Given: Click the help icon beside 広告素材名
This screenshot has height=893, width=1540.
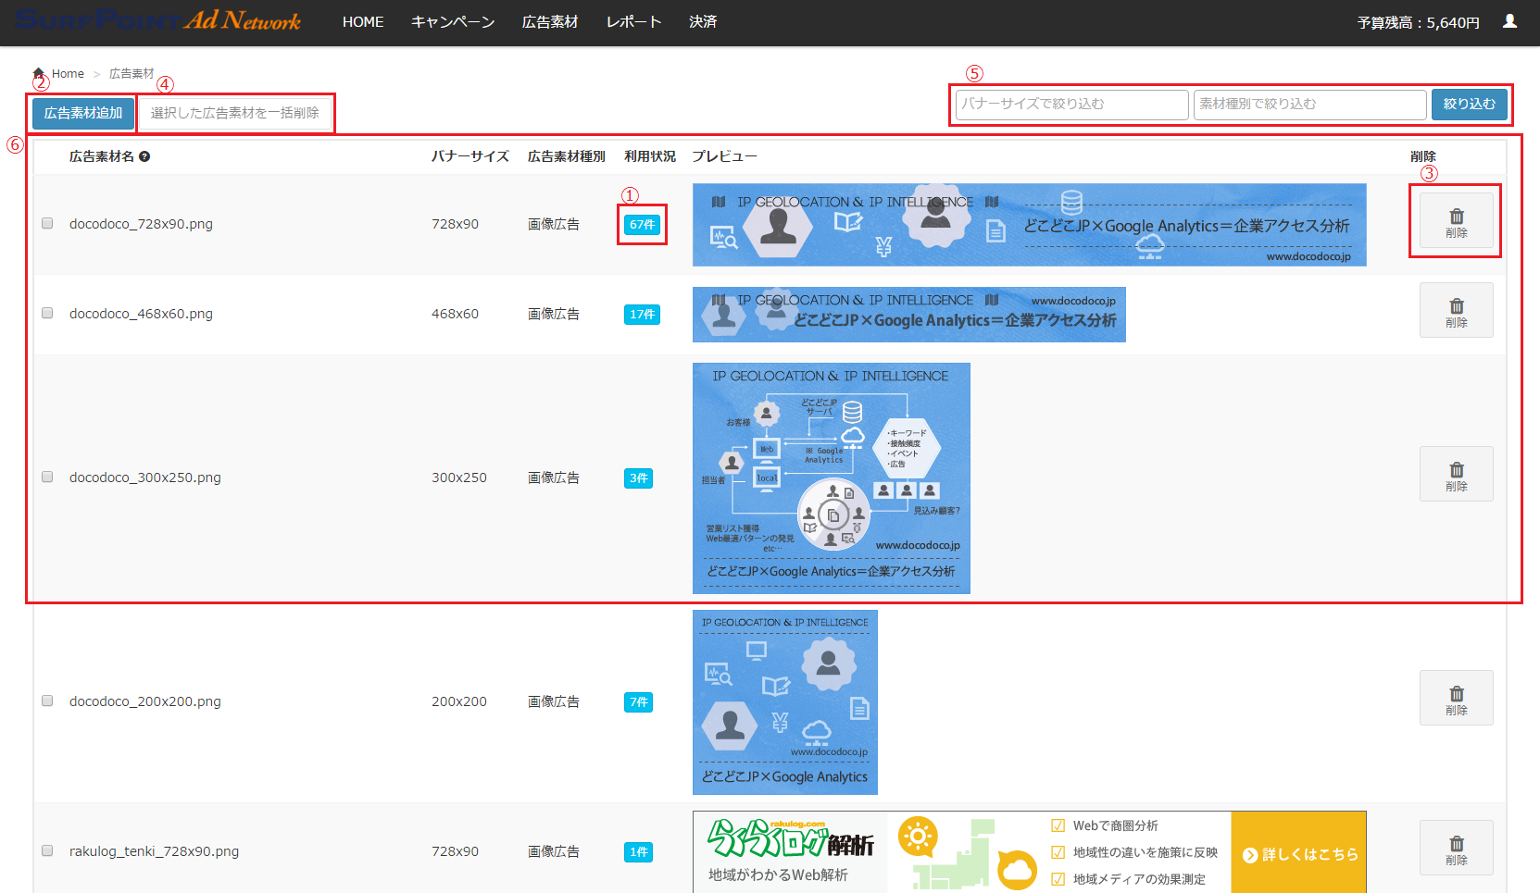Looking at the screenshot, I should 144,156.
